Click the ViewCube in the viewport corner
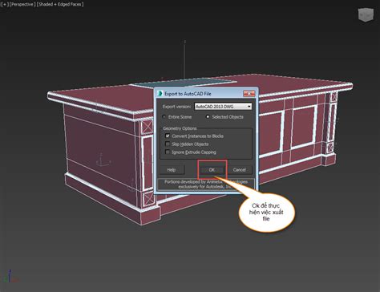Image resolution: width=380 pixels, height=292 pixels. (366, 14)
